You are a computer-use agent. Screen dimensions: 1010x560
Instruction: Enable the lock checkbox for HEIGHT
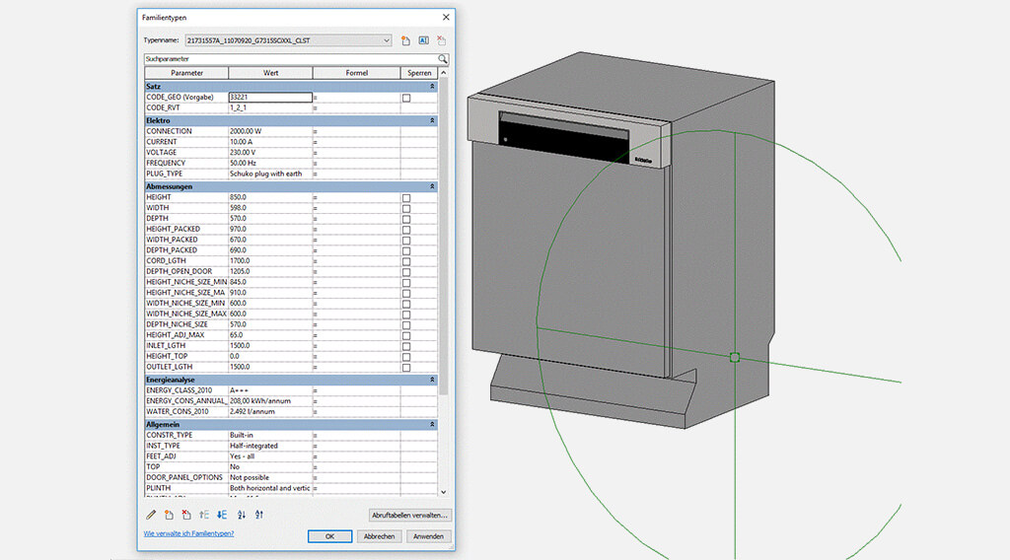coord(406,198)
